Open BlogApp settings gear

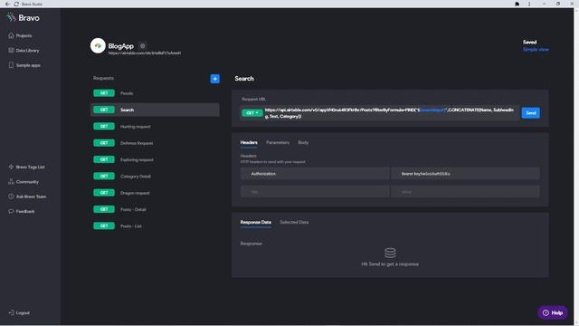[143, 46]
